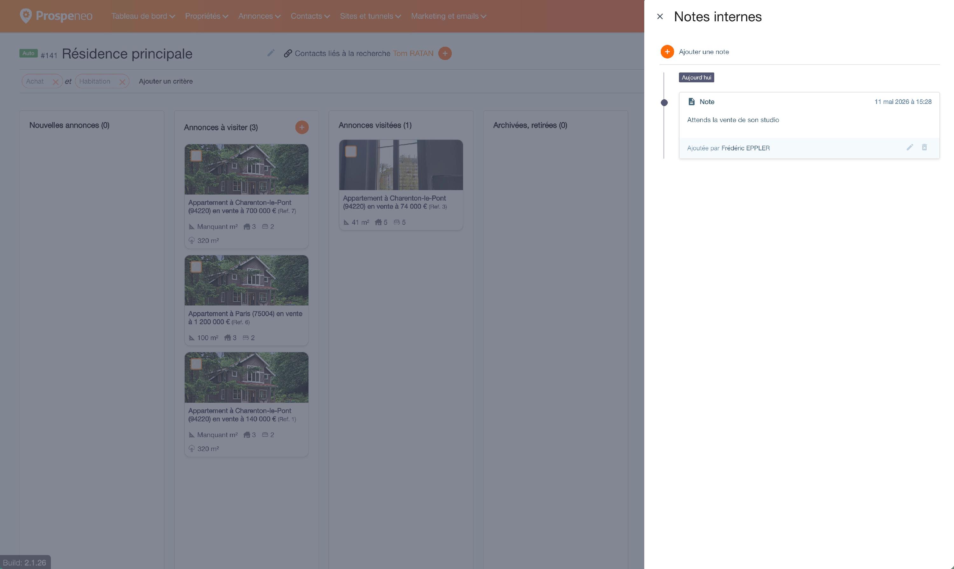Click the Résidence principale title

click(127, 54)
